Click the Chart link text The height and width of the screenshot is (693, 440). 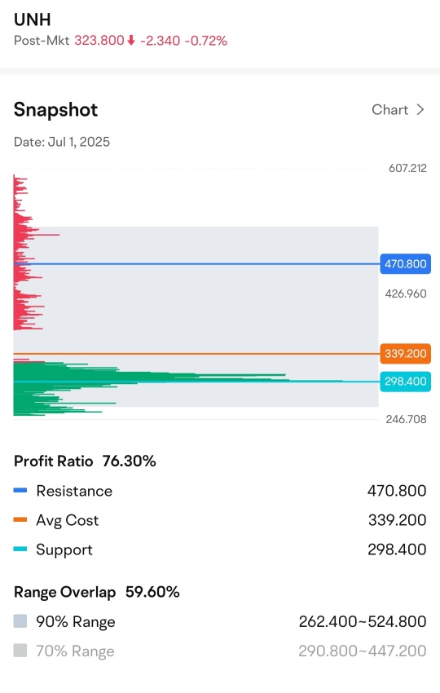(x=389, y=109)
